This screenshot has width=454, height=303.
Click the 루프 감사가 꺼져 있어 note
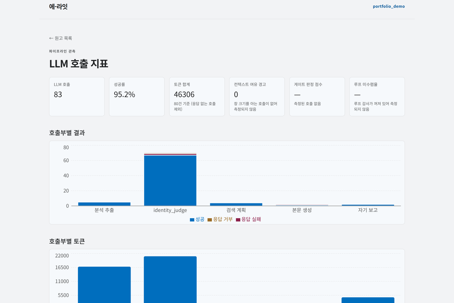pyautogui.click(x=375, y=106)
